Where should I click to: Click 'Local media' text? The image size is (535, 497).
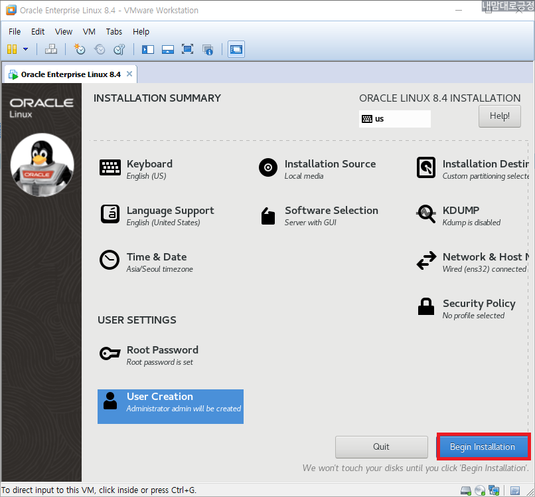click(303, 176)
